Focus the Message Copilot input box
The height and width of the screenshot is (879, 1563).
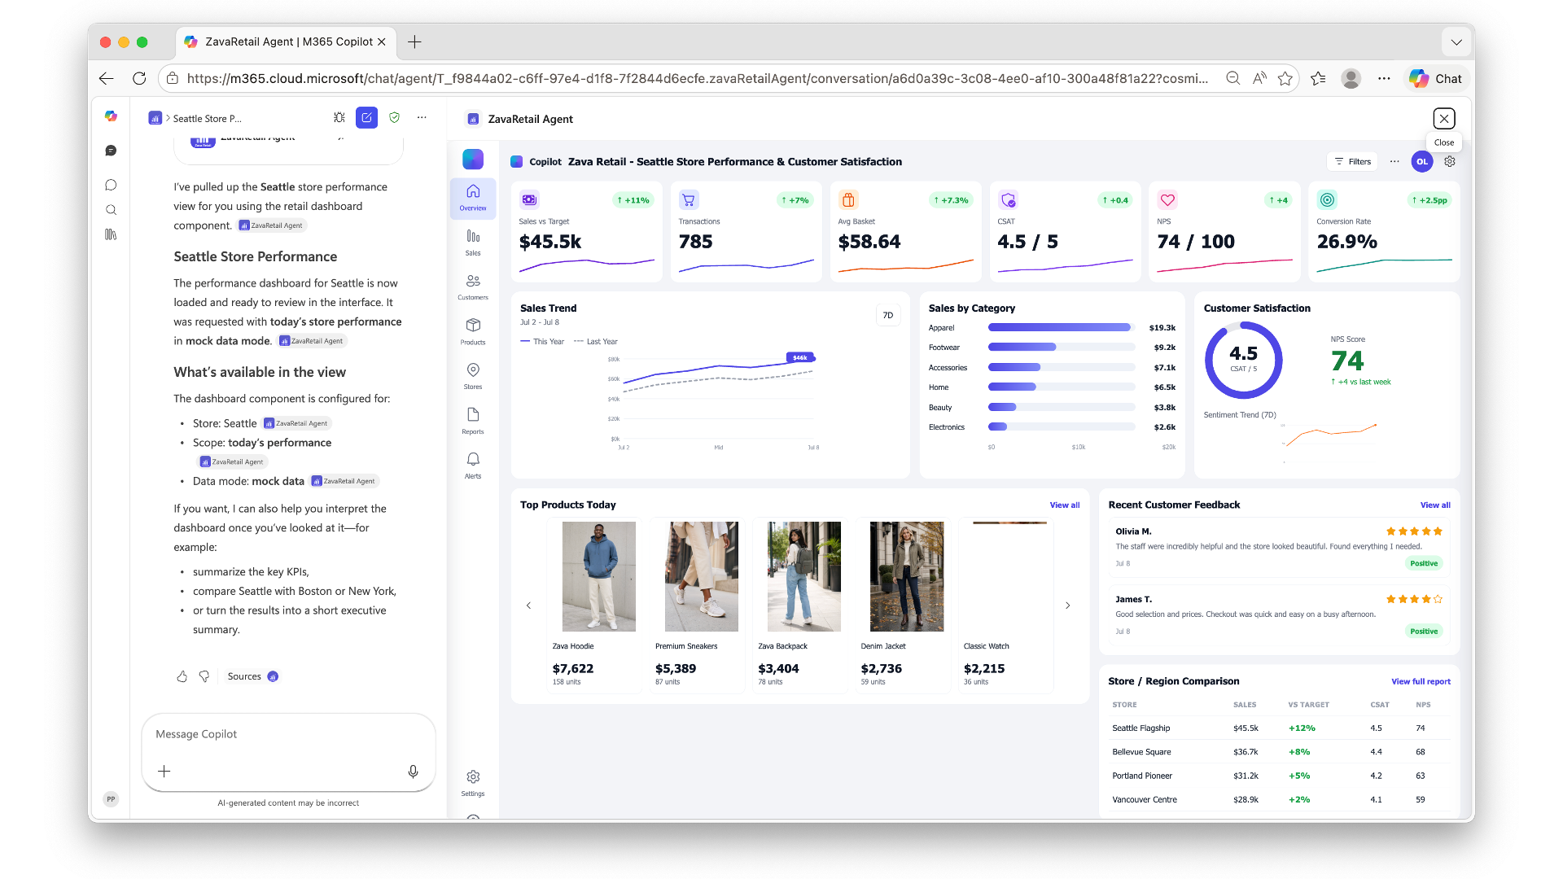click(x=288, y=734)
